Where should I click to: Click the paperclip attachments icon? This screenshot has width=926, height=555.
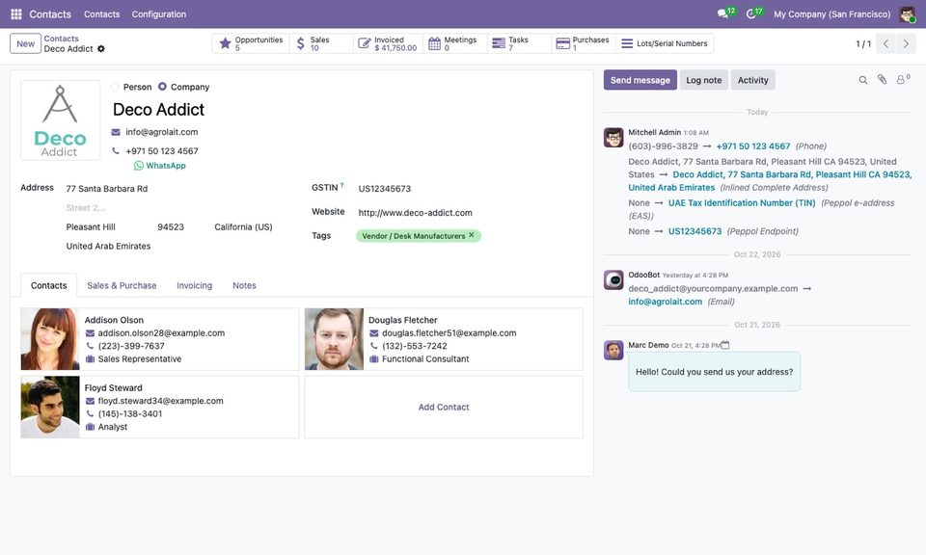click(x=882, y=80)
